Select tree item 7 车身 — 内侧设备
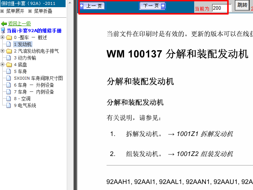Image resolution: width=253 pixels, height=190 pixels. pos(34,92)
